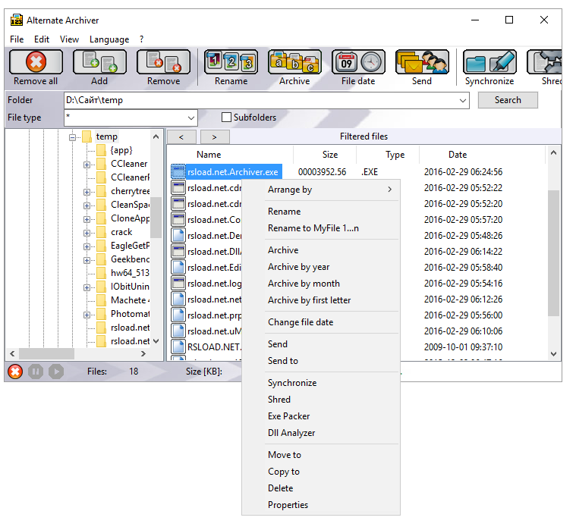Click the file list vertical scrollbar thumb
The width and height of the screenshot is (576, 530).
pyautogui.click(x=553, y=252)
